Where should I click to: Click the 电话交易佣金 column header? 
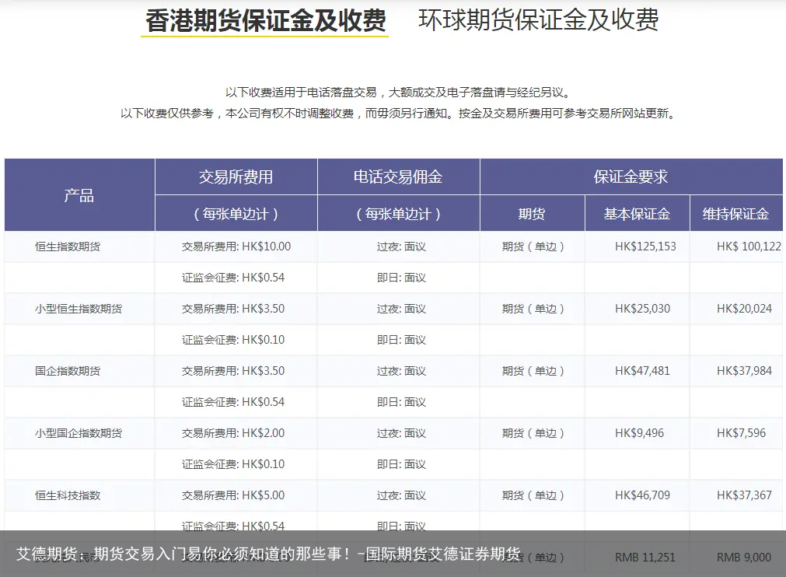[x=397, y=177]
